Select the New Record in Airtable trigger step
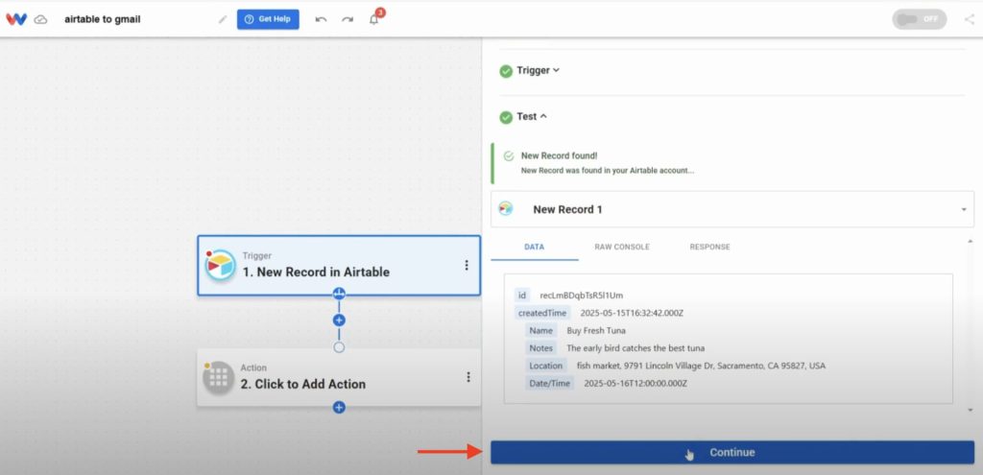The height and width of the screenshot is (475, 983). pyautogui.click(x=339, y=266)
